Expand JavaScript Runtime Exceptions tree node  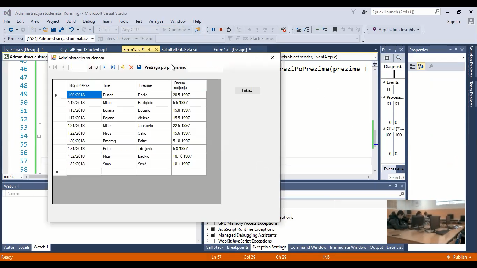tap(207, 229)
